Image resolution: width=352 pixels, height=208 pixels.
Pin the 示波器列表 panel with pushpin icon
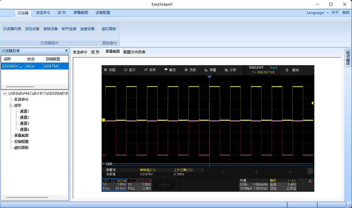point(66,51)
